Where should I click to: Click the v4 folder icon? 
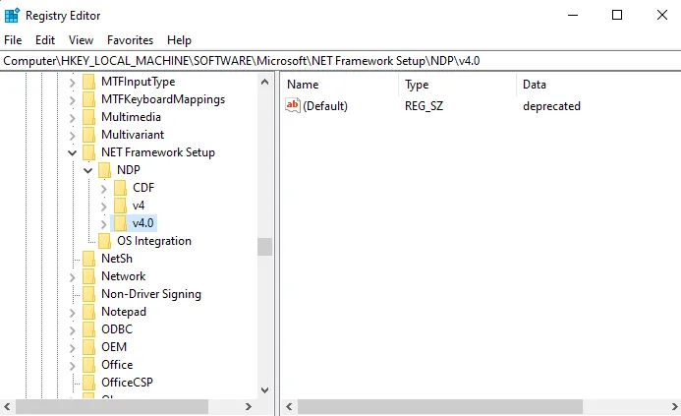pos(120,206)
